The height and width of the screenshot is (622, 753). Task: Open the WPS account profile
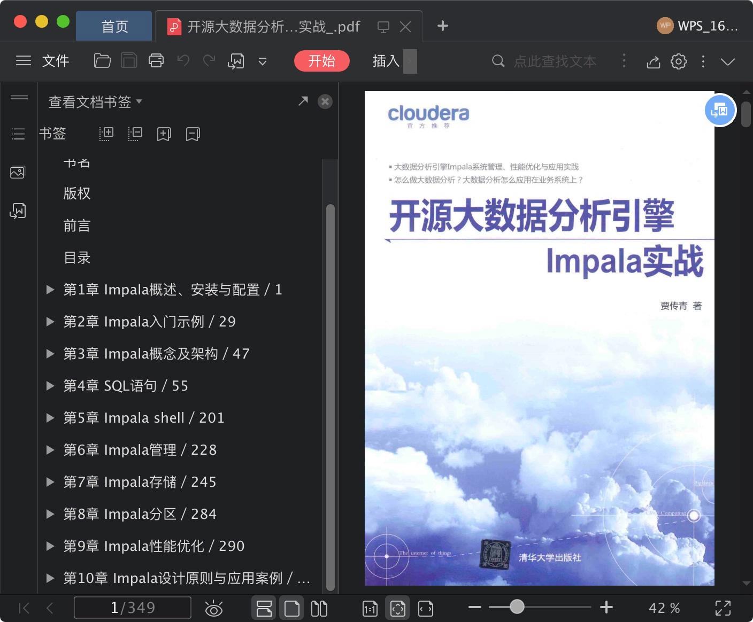click(x=697, y=26)
